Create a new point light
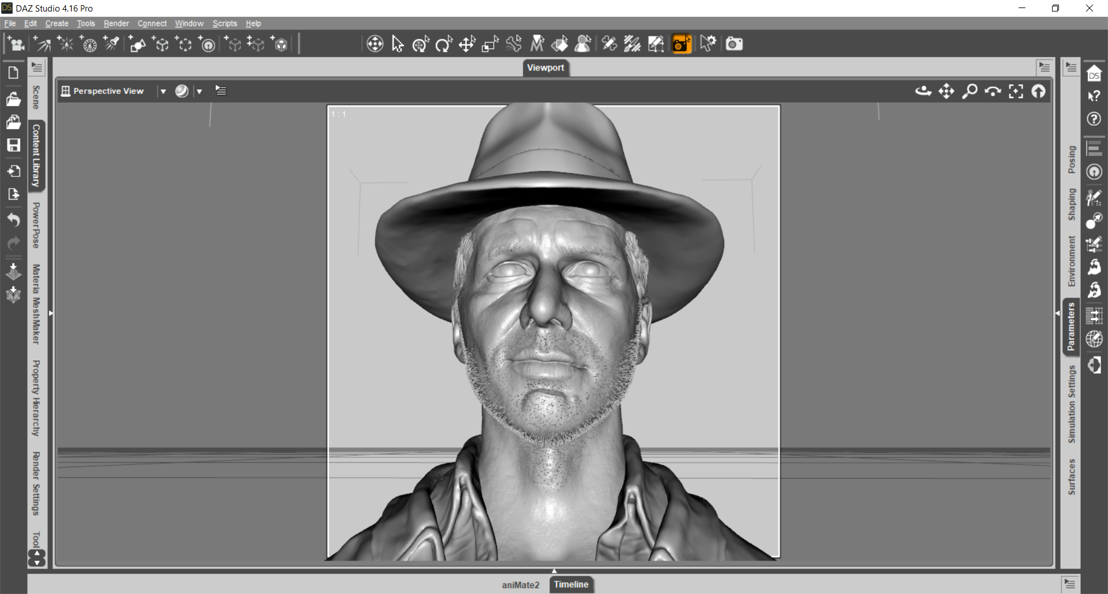 click(x=65, y=44)
